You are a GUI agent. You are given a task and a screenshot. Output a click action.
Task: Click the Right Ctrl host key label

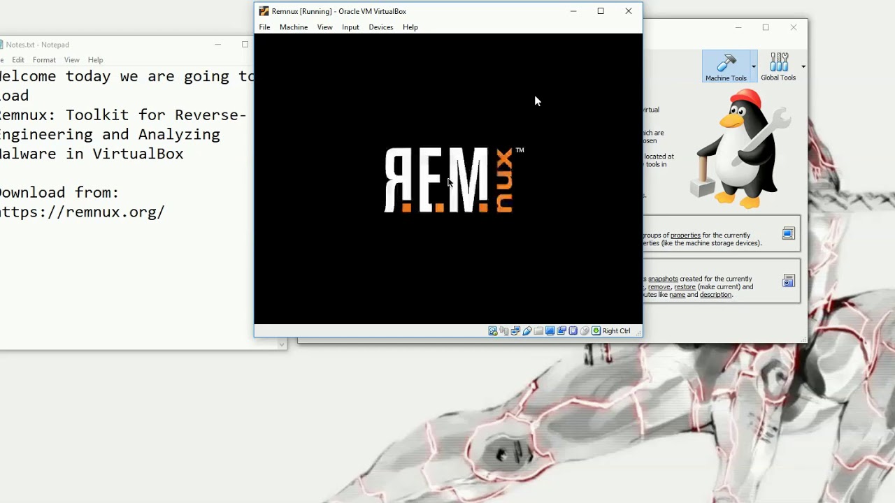click(x=616, y=331)
